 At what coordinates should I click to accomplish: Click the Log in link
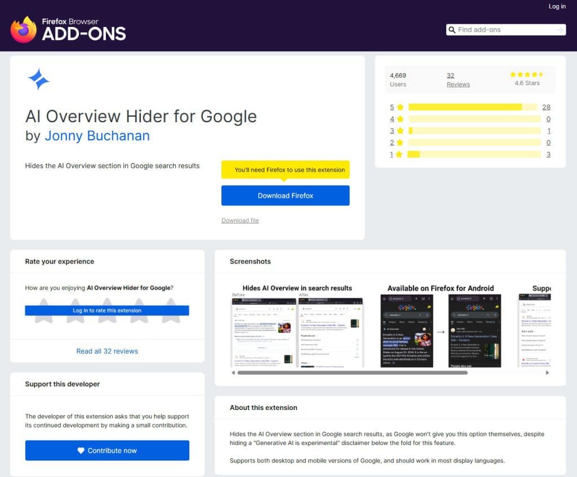pyautogui.click(x=557, y=6)
